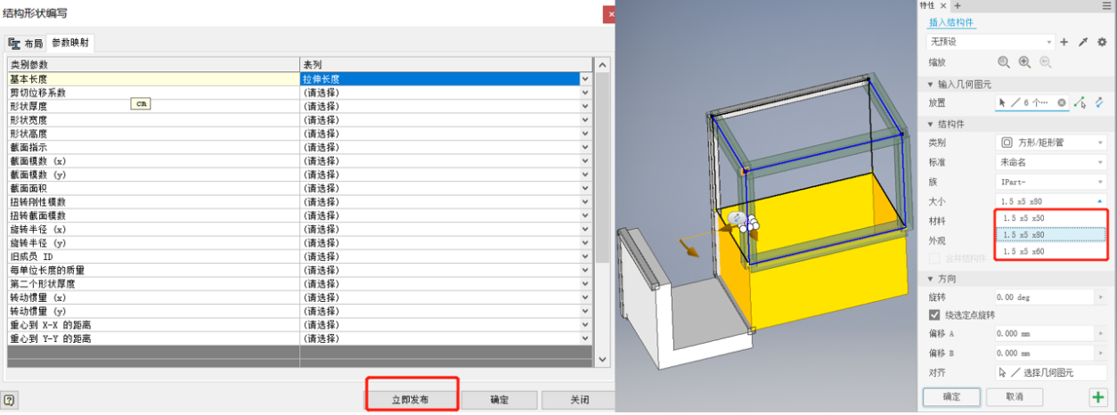1117x415 pixels.
Task: Click the 表列 column header
Action: click(x=446, y=65)
